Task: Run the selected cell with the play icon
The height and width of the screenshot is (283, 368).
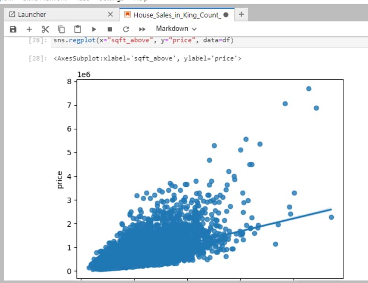Action: [x=94, y=29]
